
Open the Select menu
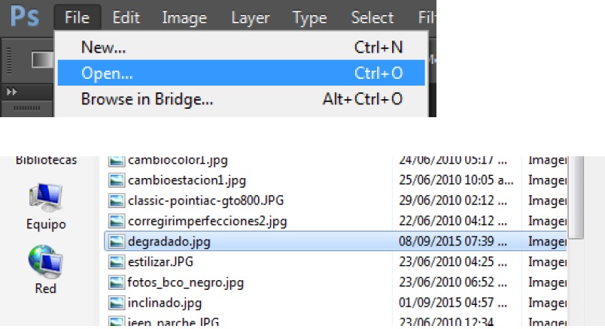372,17
